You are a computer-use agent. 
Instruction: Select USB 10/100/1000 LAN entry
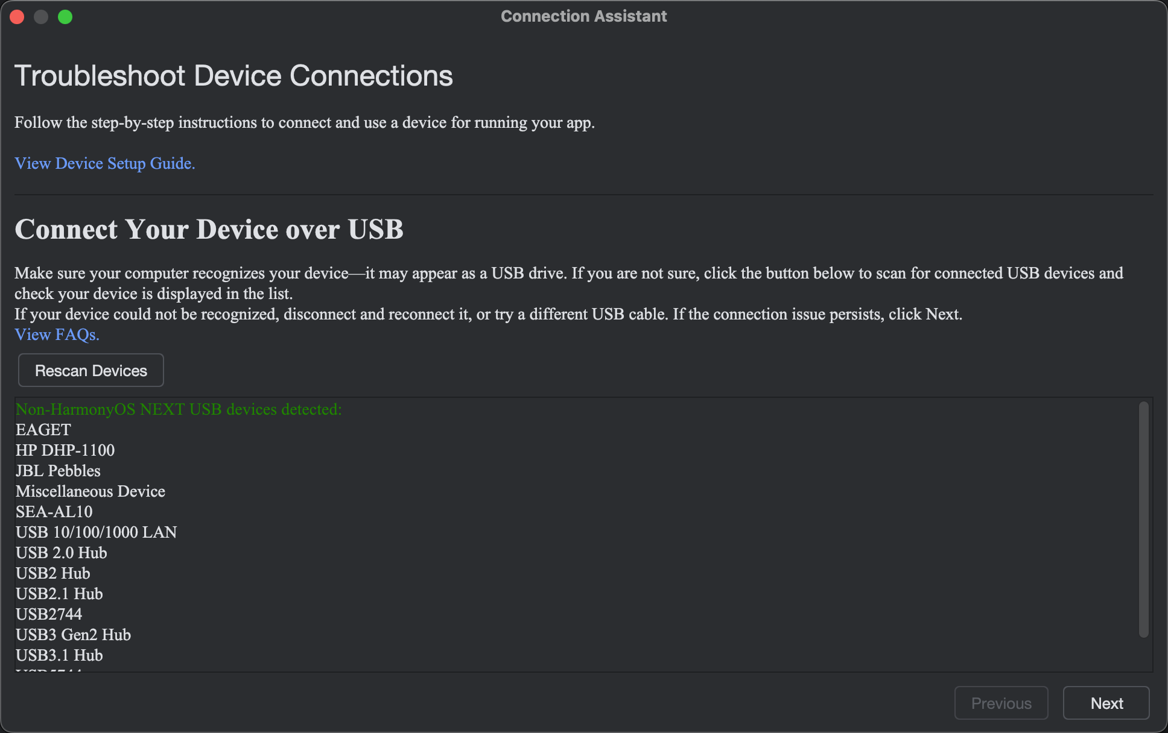[x=97, y=532]
